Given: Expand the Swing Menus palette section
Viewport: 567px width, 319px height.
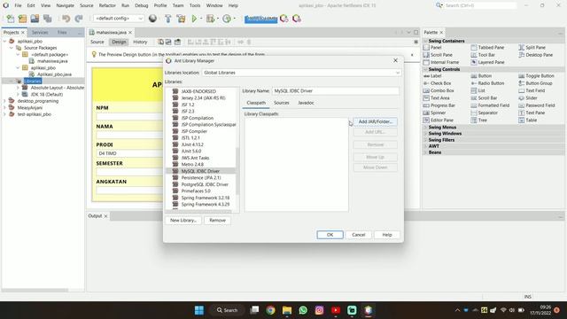Looking at the screenshot, I should (x=425, y=128).
